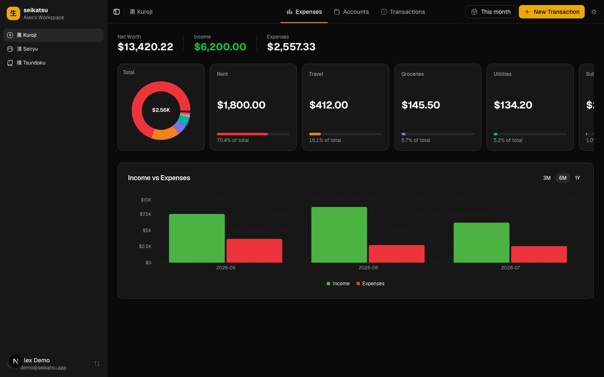
Task: Click the demo@seikatsu.app email
Action: 43,368
